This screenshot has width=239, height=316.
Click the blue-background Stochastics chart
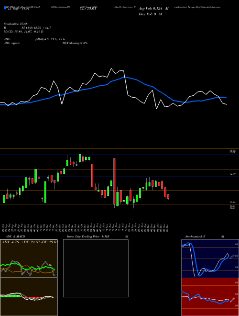point(210,259)
